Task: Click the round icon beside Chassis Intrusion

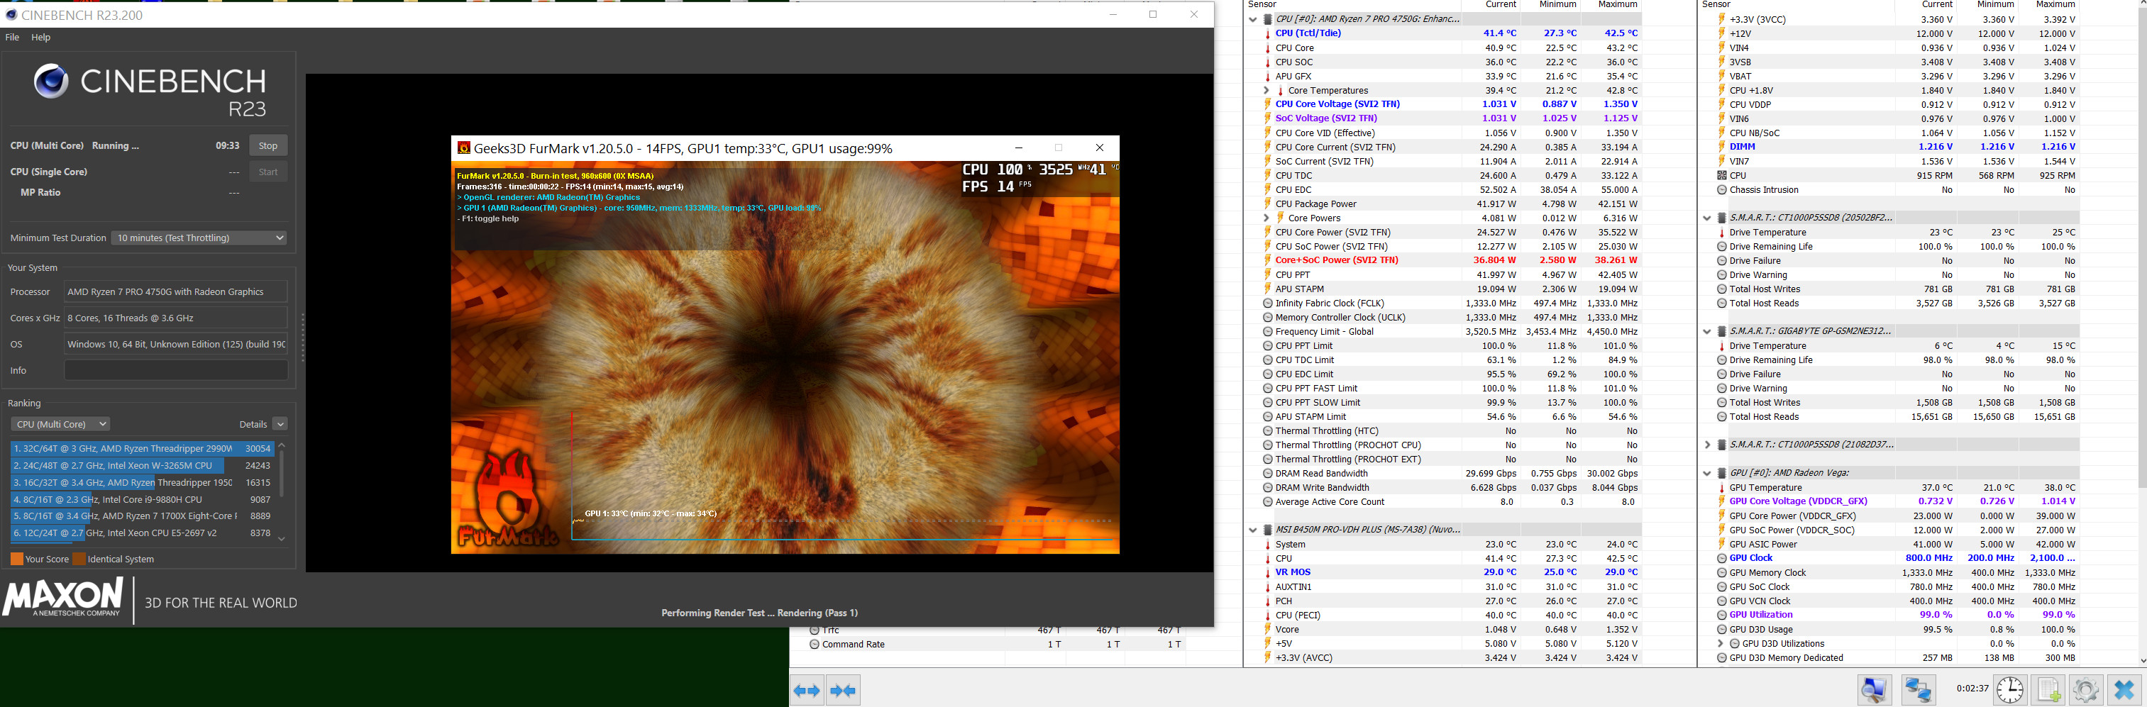Action: pyautogui.click(x=1722, y=190)
